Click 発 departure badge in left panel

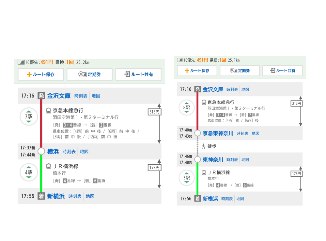click(41, 96)
